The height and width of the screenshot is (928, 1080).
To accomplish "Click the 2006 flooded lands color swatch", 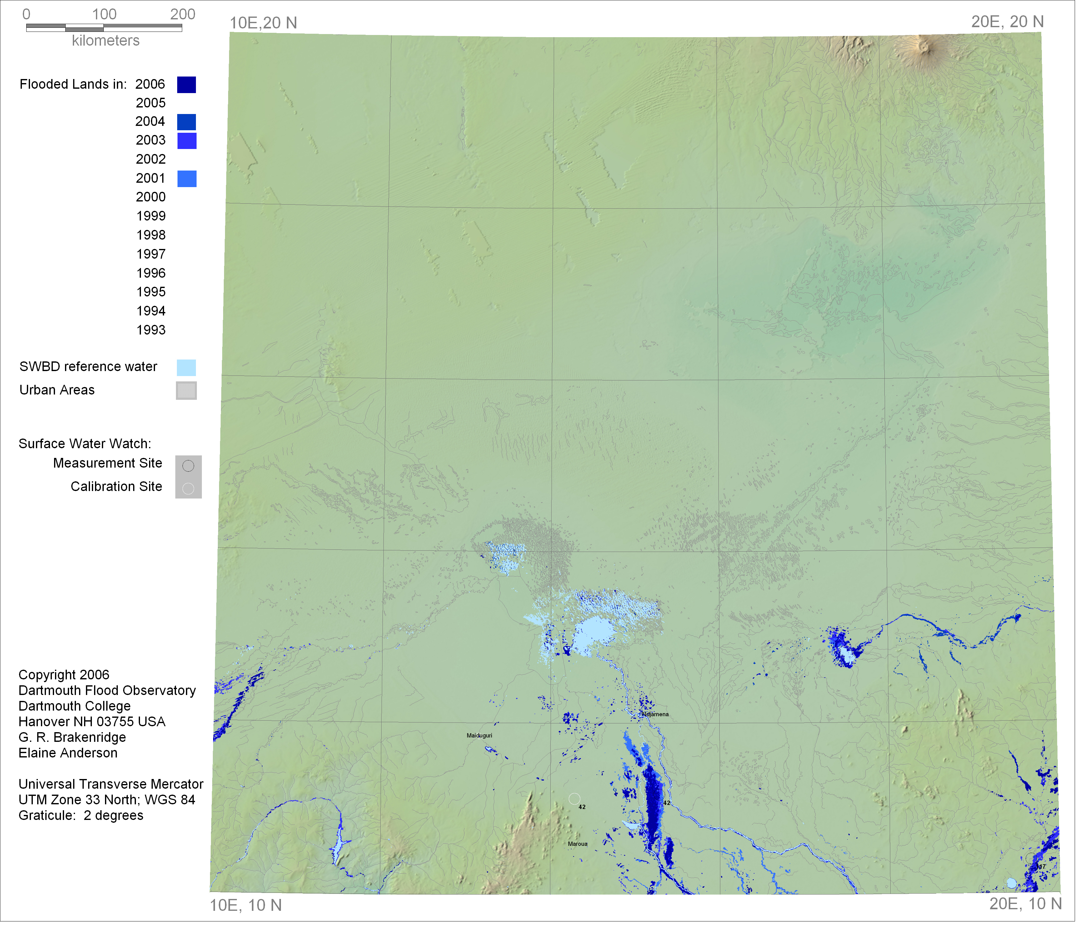I will (187, 85).
